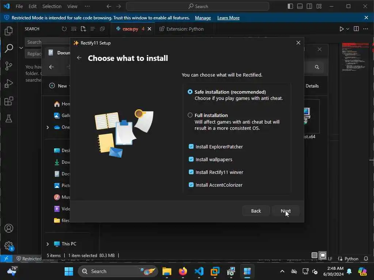Select Safe installation radio option
The height and width of the screenshot is (280, 374).
click(x=190, y=92)
